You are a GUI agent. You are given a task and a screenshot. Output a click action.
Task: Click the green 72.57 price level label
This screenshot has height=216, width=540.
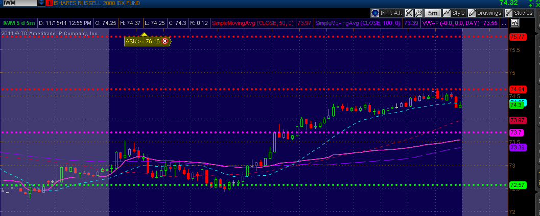pos(518,185)
